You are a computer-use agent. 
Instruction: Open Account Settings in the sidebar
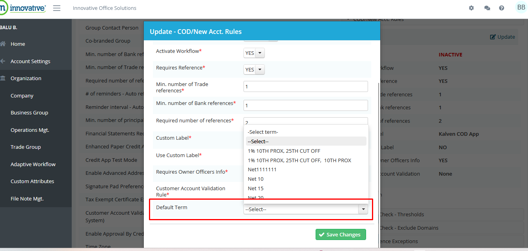click(30, 61)
